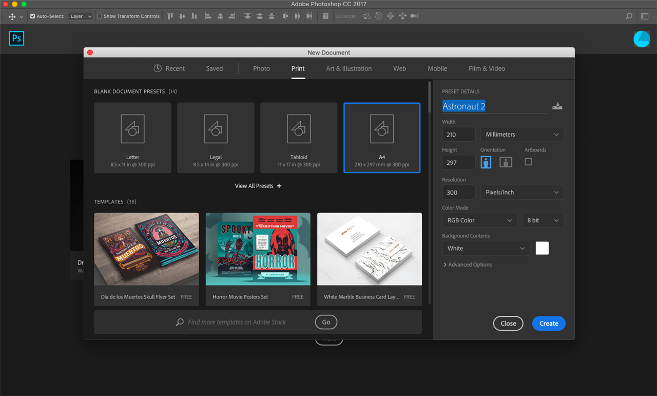
Task: Click the cyan Creative Cloud profile icon
Action: click(642, 39)
